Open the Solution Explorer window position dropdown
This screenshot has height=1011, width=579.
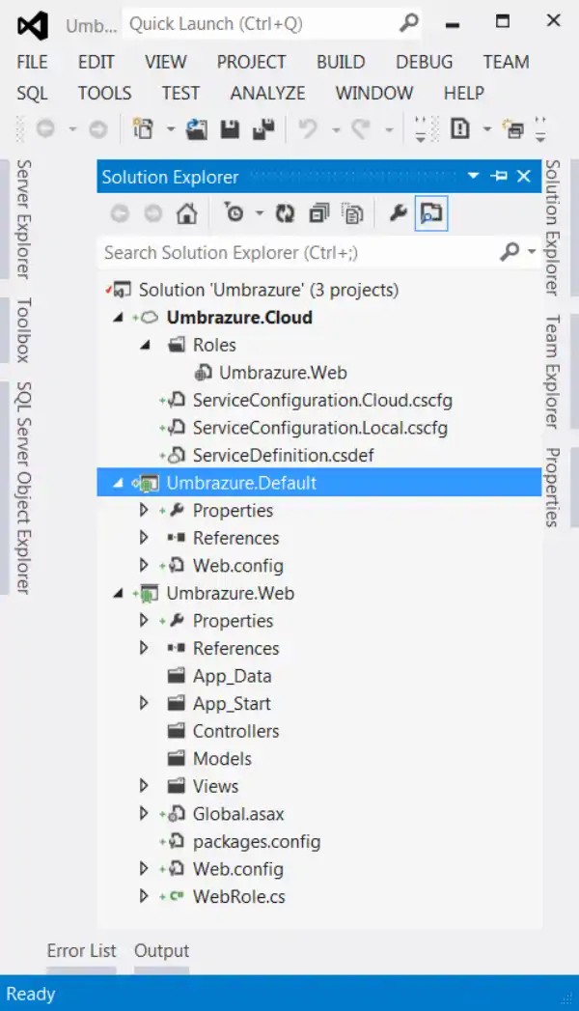(474, 176)
